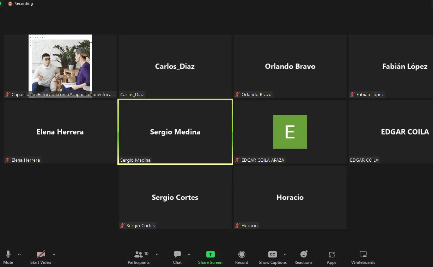Screen dimensions: 433x267
Task: Click the Recording indicator at top left
Action: (20, 4)
